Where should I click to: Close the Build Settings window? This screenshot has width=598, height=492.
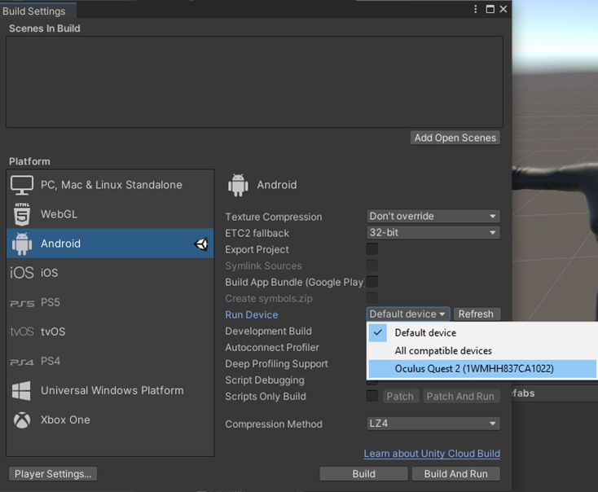[x=503, y=9]
